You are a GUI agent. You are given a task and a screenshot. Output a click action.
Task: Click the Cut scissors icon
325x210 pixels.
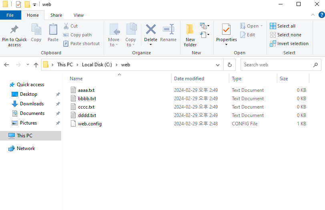click(x=66, y=26)
